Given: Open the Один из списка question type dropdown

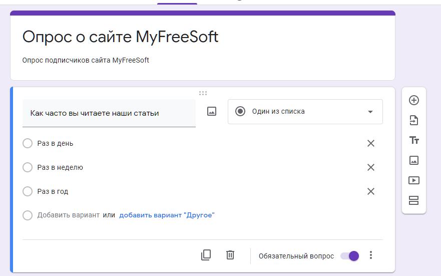Looking at the screenshot, I should click(x=305, y=111).
